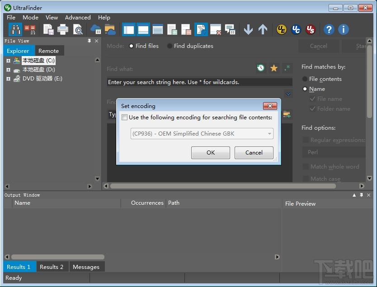Click the add results tab toolbar icon
Viewport: 377px width, 287px height.
[x=172, y=29]
